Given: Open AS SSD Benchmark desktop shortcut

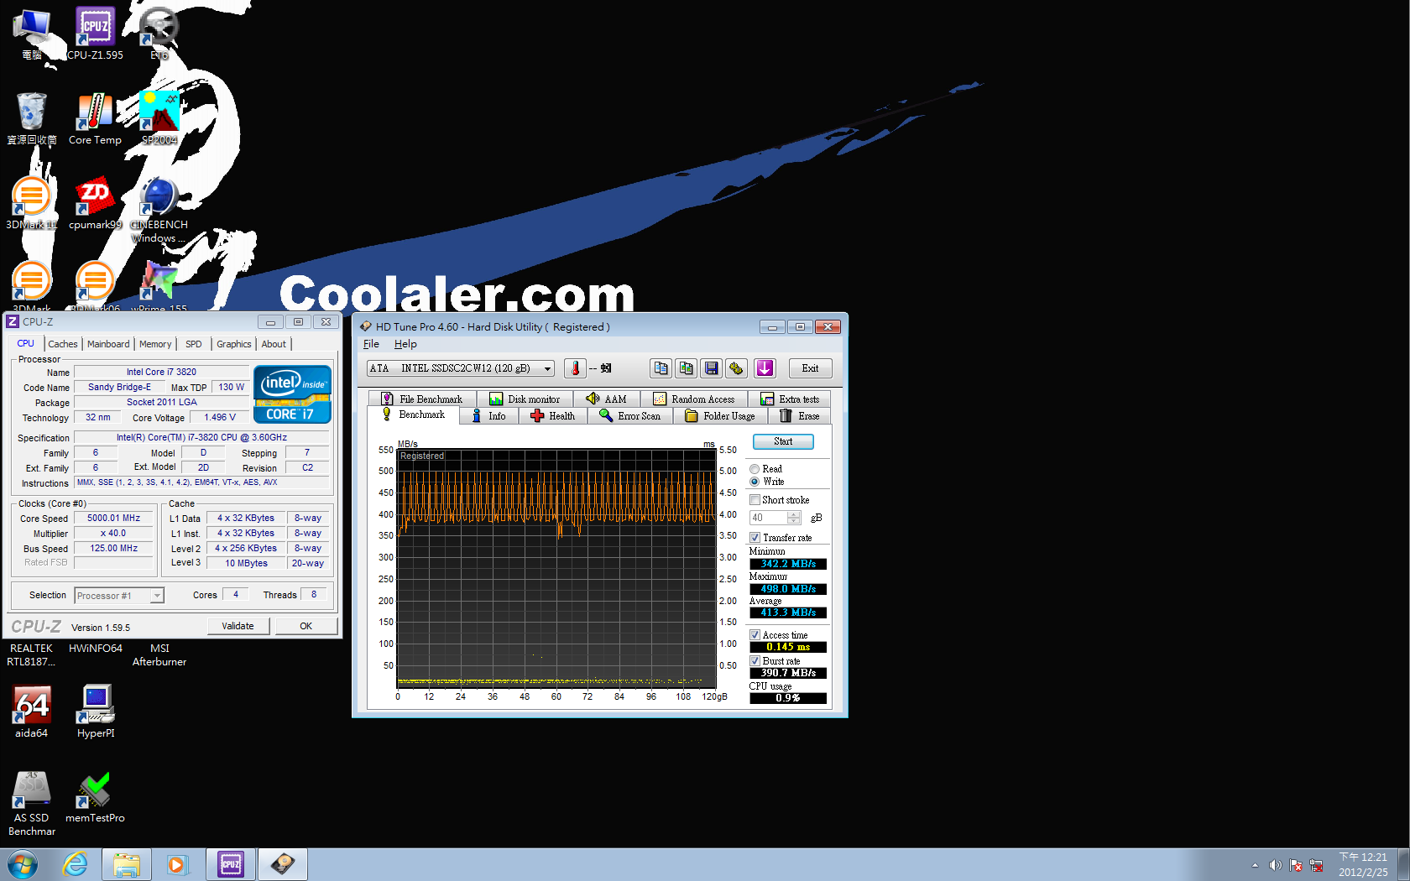Looking at the screenshot, I should click(31, 804).
